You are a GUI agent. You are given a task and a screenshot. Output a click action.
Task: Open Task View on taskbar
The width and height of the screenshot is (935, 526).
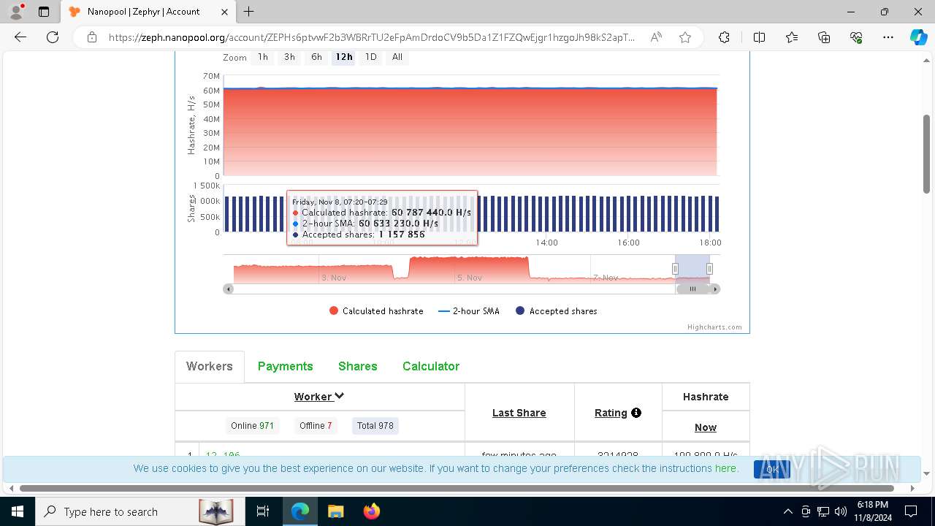263,511
